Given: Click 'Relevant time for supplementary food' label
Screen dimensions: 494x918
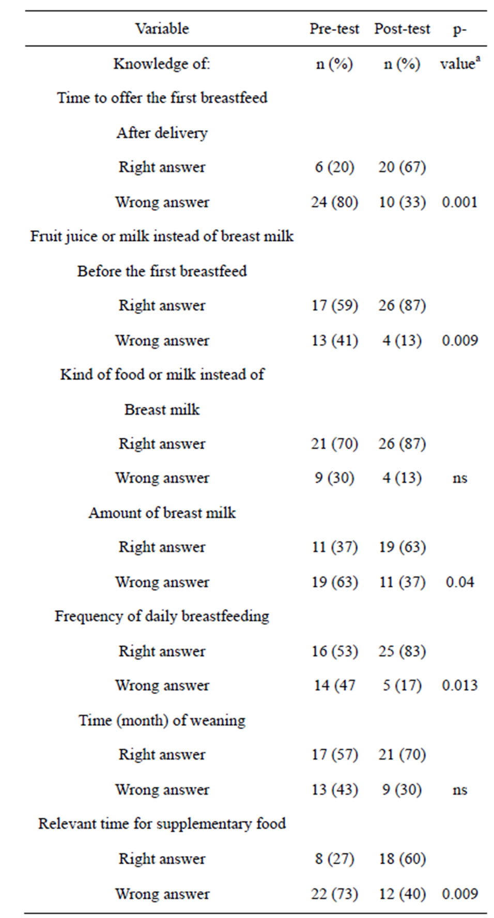Looking at the screenshot, I should pos(162,823).
